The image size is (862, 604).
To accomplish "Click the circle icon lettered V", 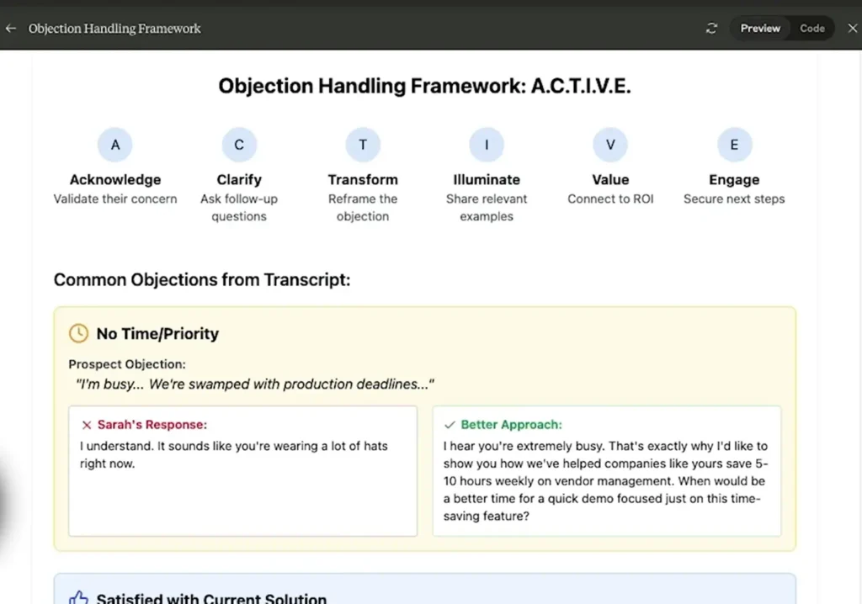I will pos(610,145).
